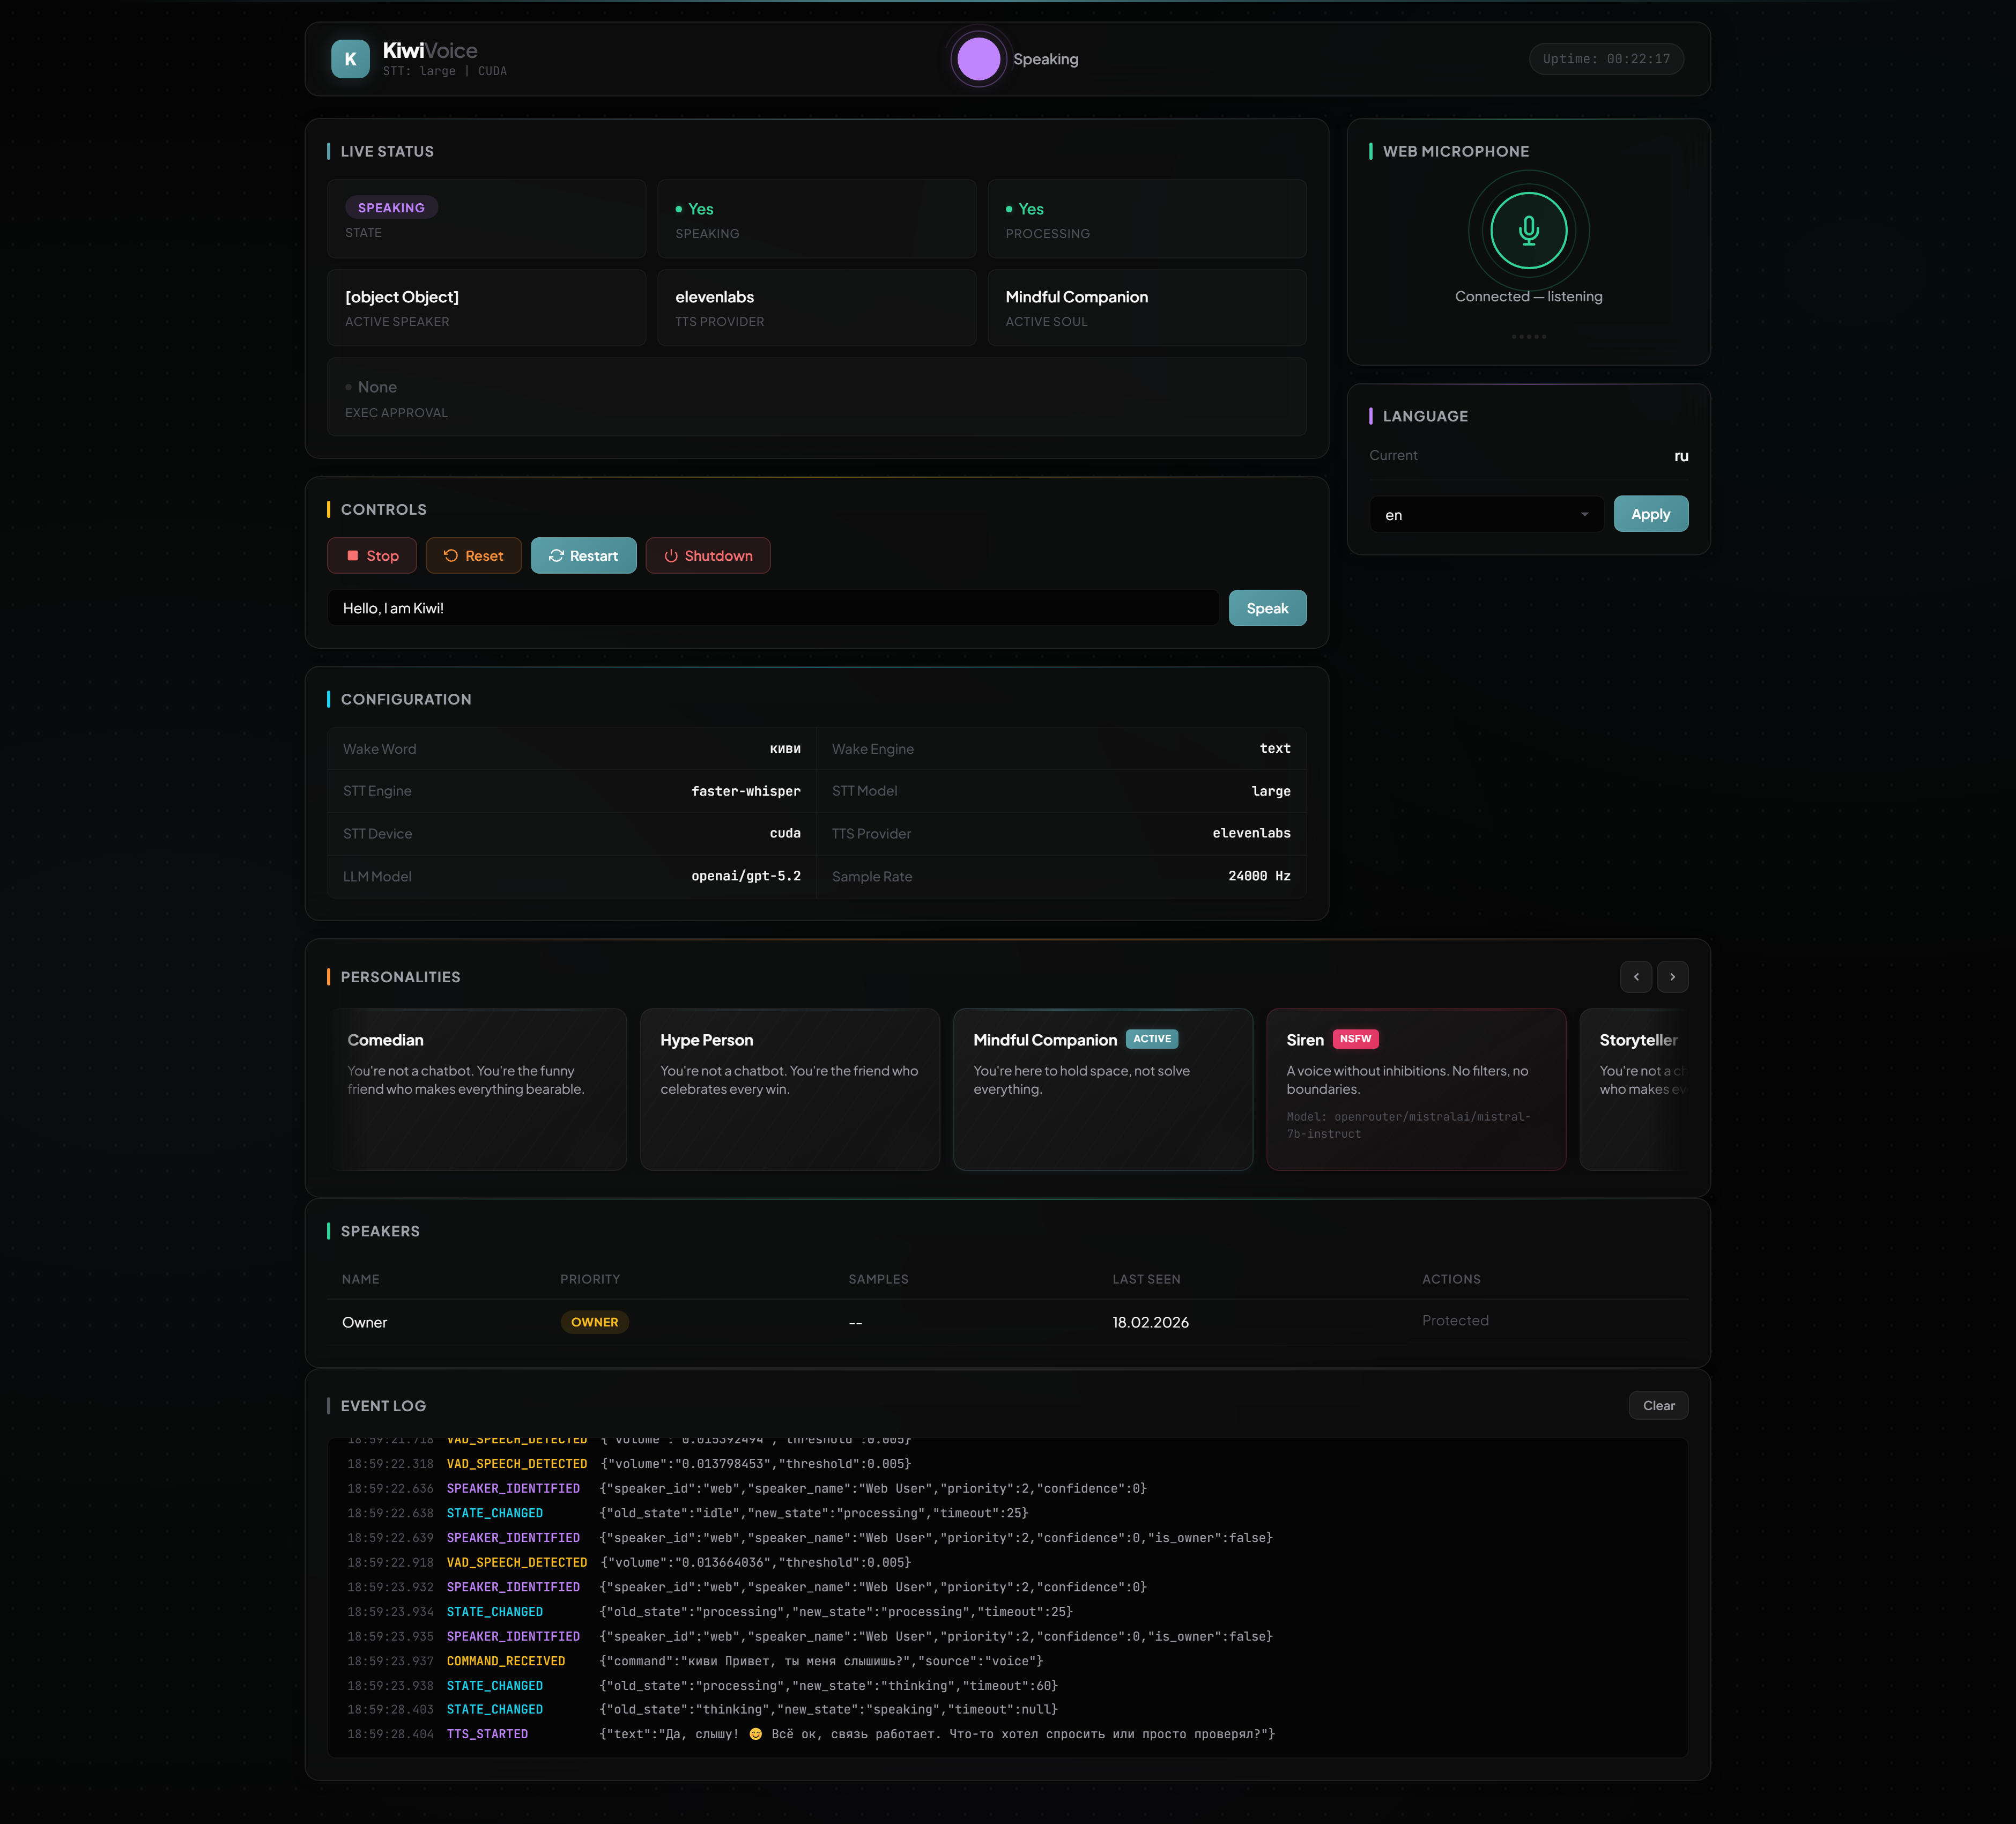This screenshot has height=1824, width=2016.
Task: Click the Restart refresh icon
Action: 557,555
